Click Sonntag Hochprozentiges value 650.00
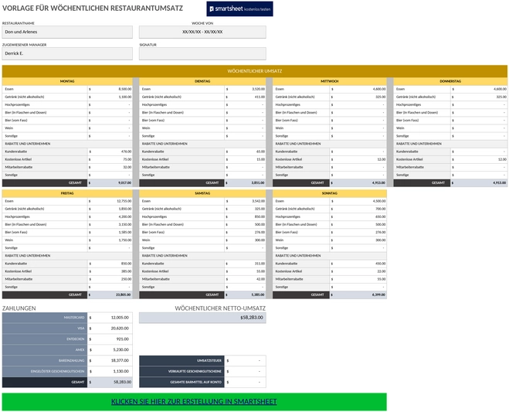 pos(358,216)
